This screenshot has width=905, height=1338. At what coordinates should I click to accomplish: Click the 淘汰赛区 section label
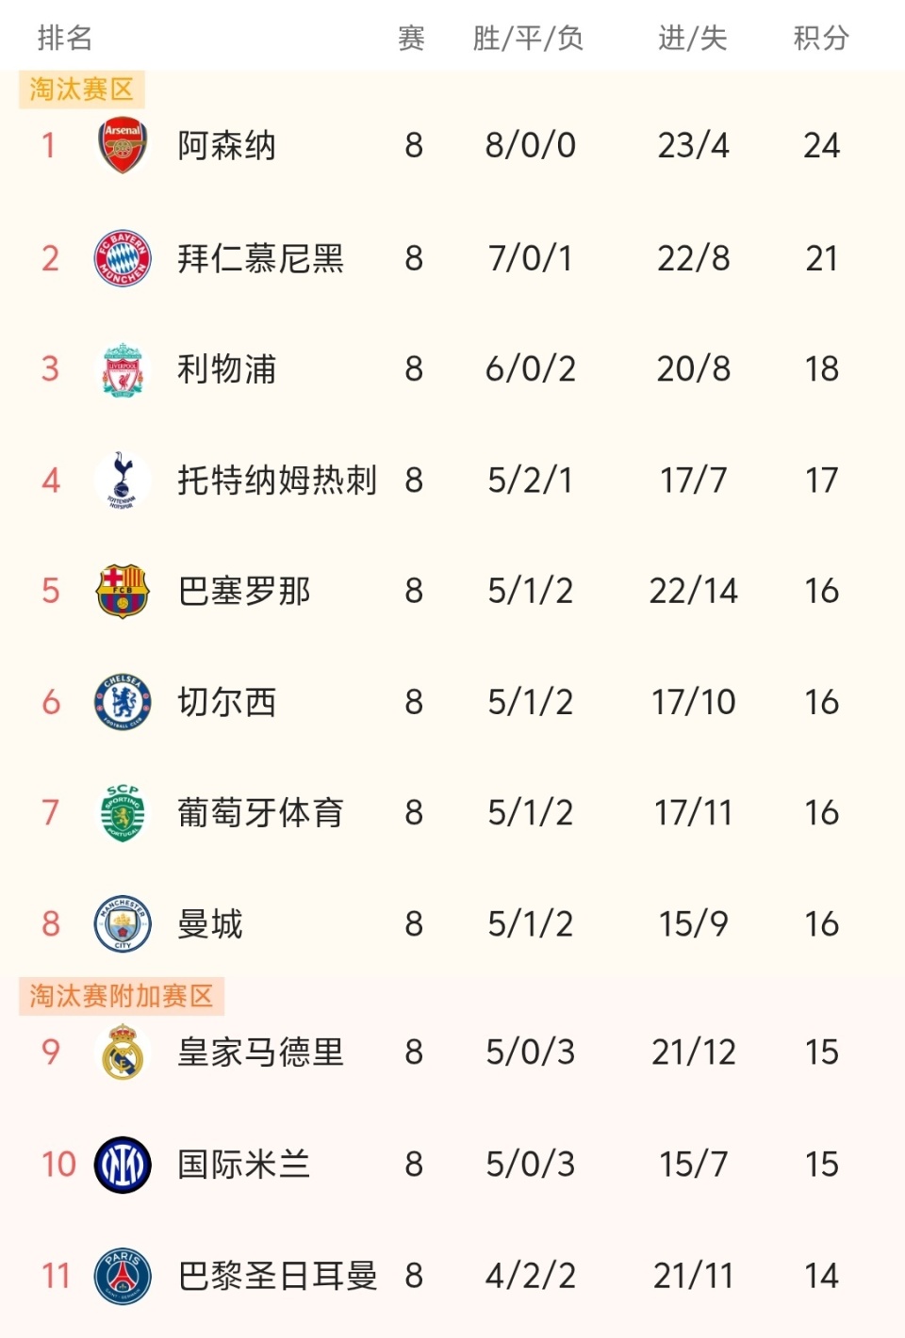click(x=81, y=90)
